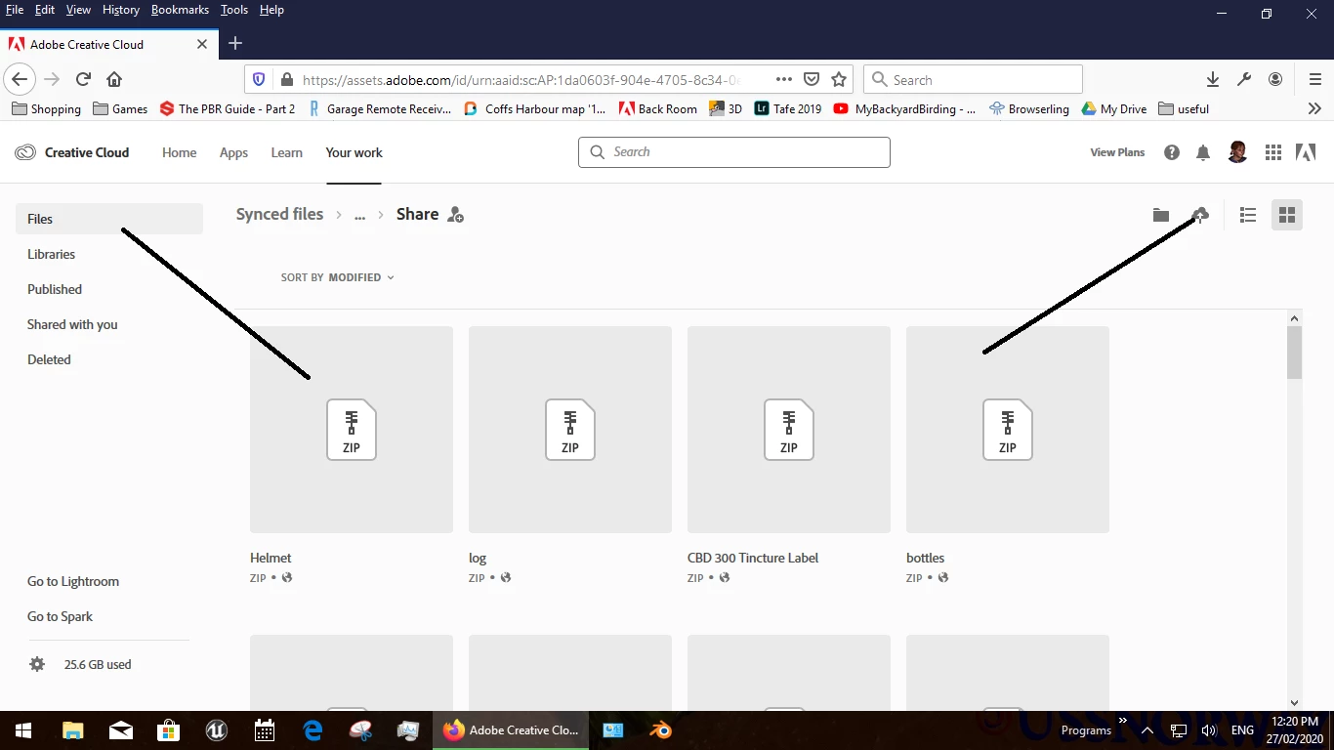1334x750 pixels.
Task: Open a new browser tab
Action: (235, 44)
